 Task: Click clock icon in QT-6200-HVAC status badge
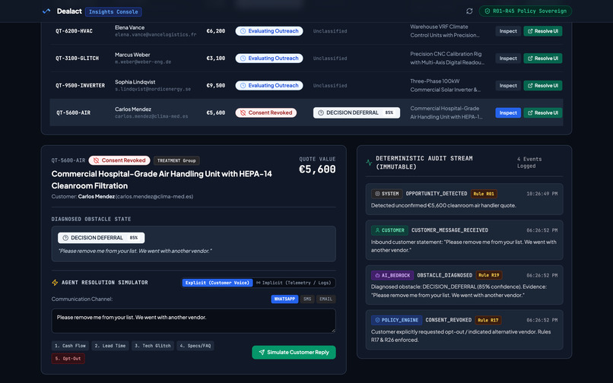point(243,31)
